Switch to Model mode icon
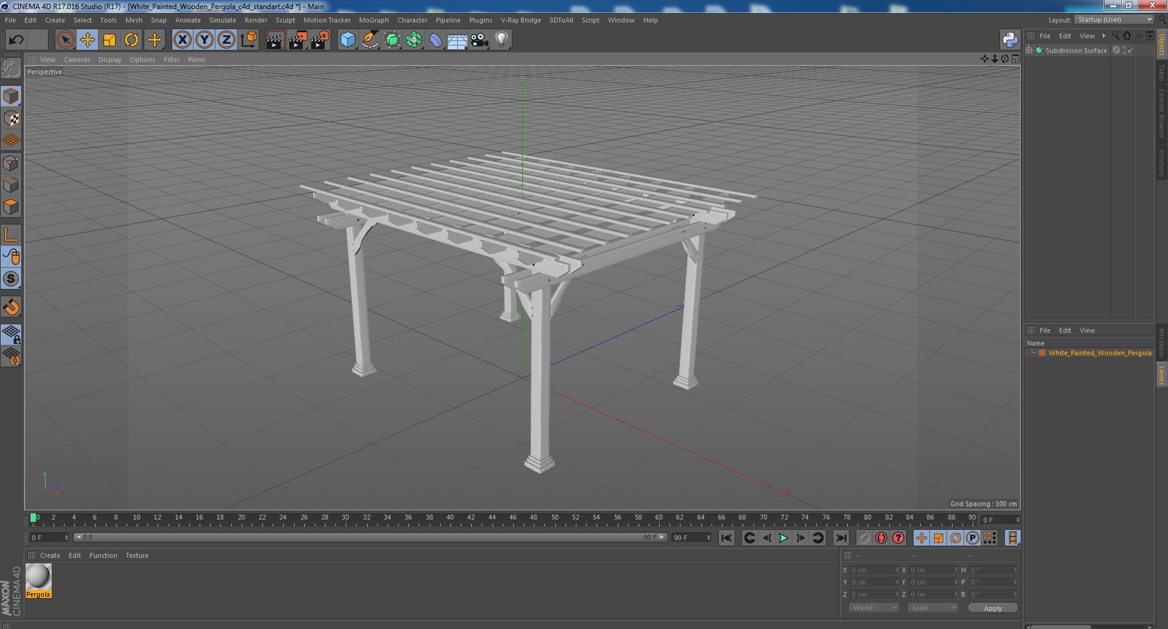The height and width of the screenshot is (629, 1168). (x=11, y=96)
